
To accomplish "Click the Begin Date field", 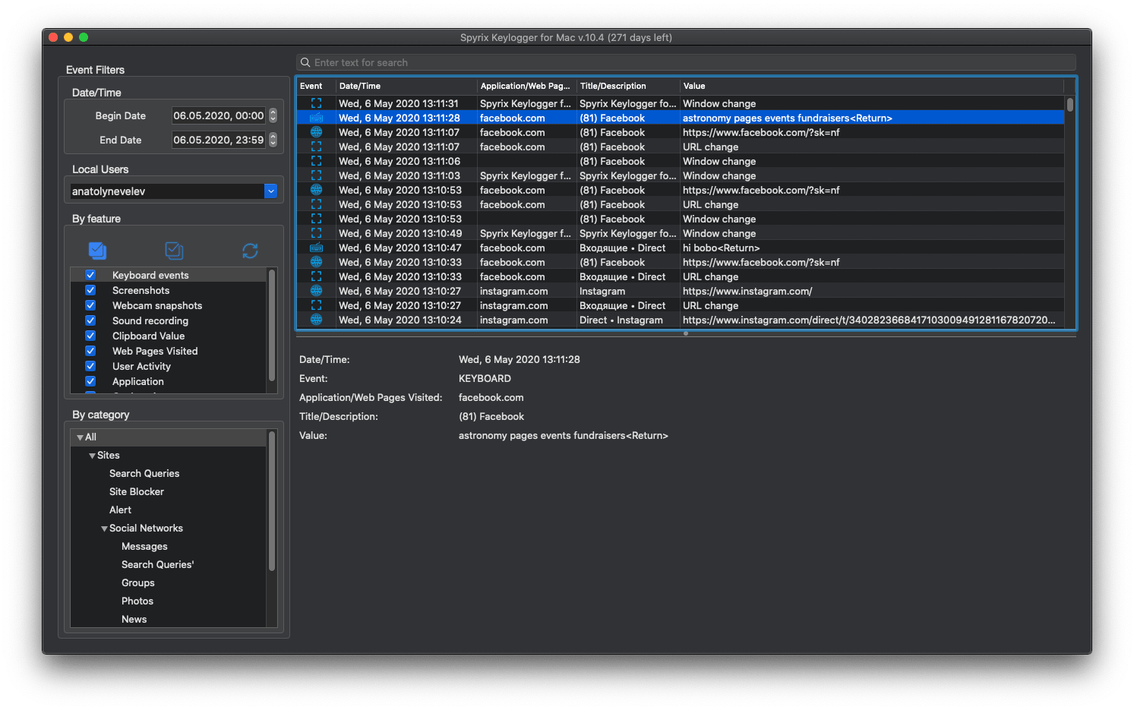I will click(x=219, y=115).
